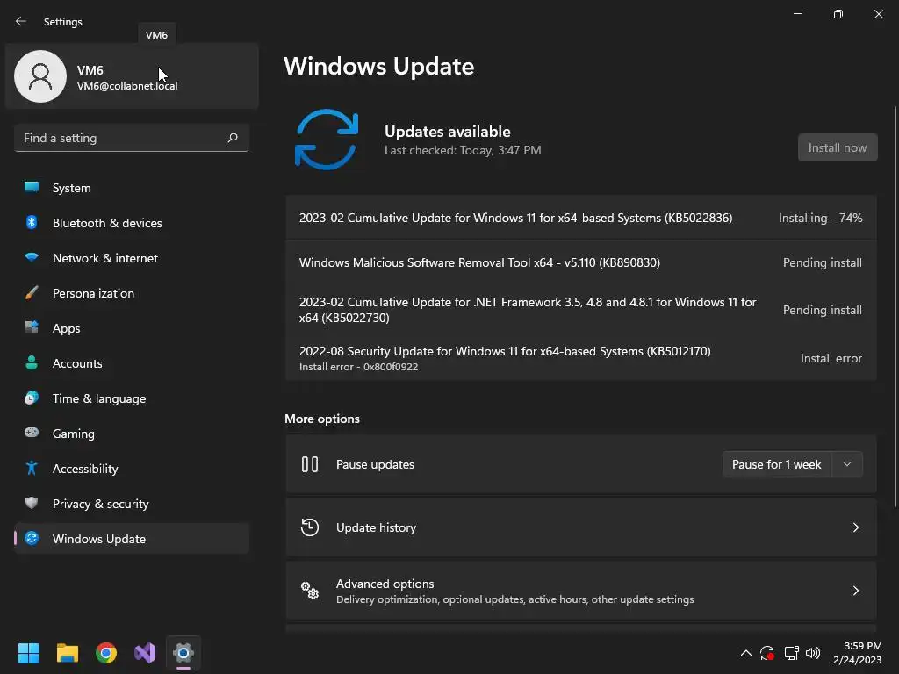
Task: Click the pause bars icon
Action: coord(310,464)
